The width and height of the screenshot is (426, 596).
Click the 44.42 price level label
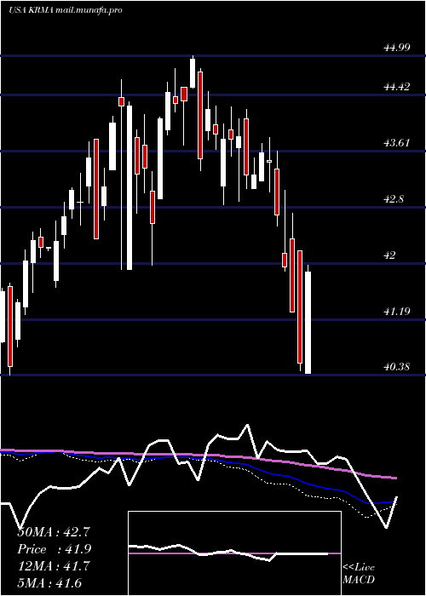point(397,87)
